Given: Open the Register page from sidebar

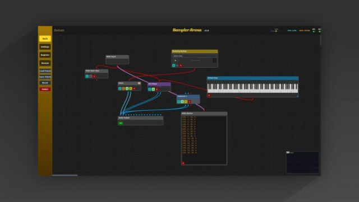Looking at the screenshot, I should [45, 55].
